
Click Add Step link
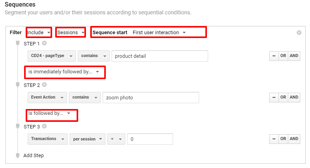coord(33,155)
